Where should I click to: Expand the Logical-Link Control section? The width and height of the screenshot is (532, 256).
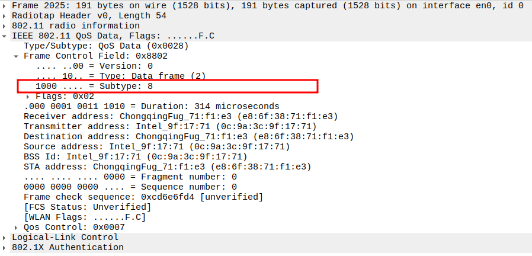5,237
